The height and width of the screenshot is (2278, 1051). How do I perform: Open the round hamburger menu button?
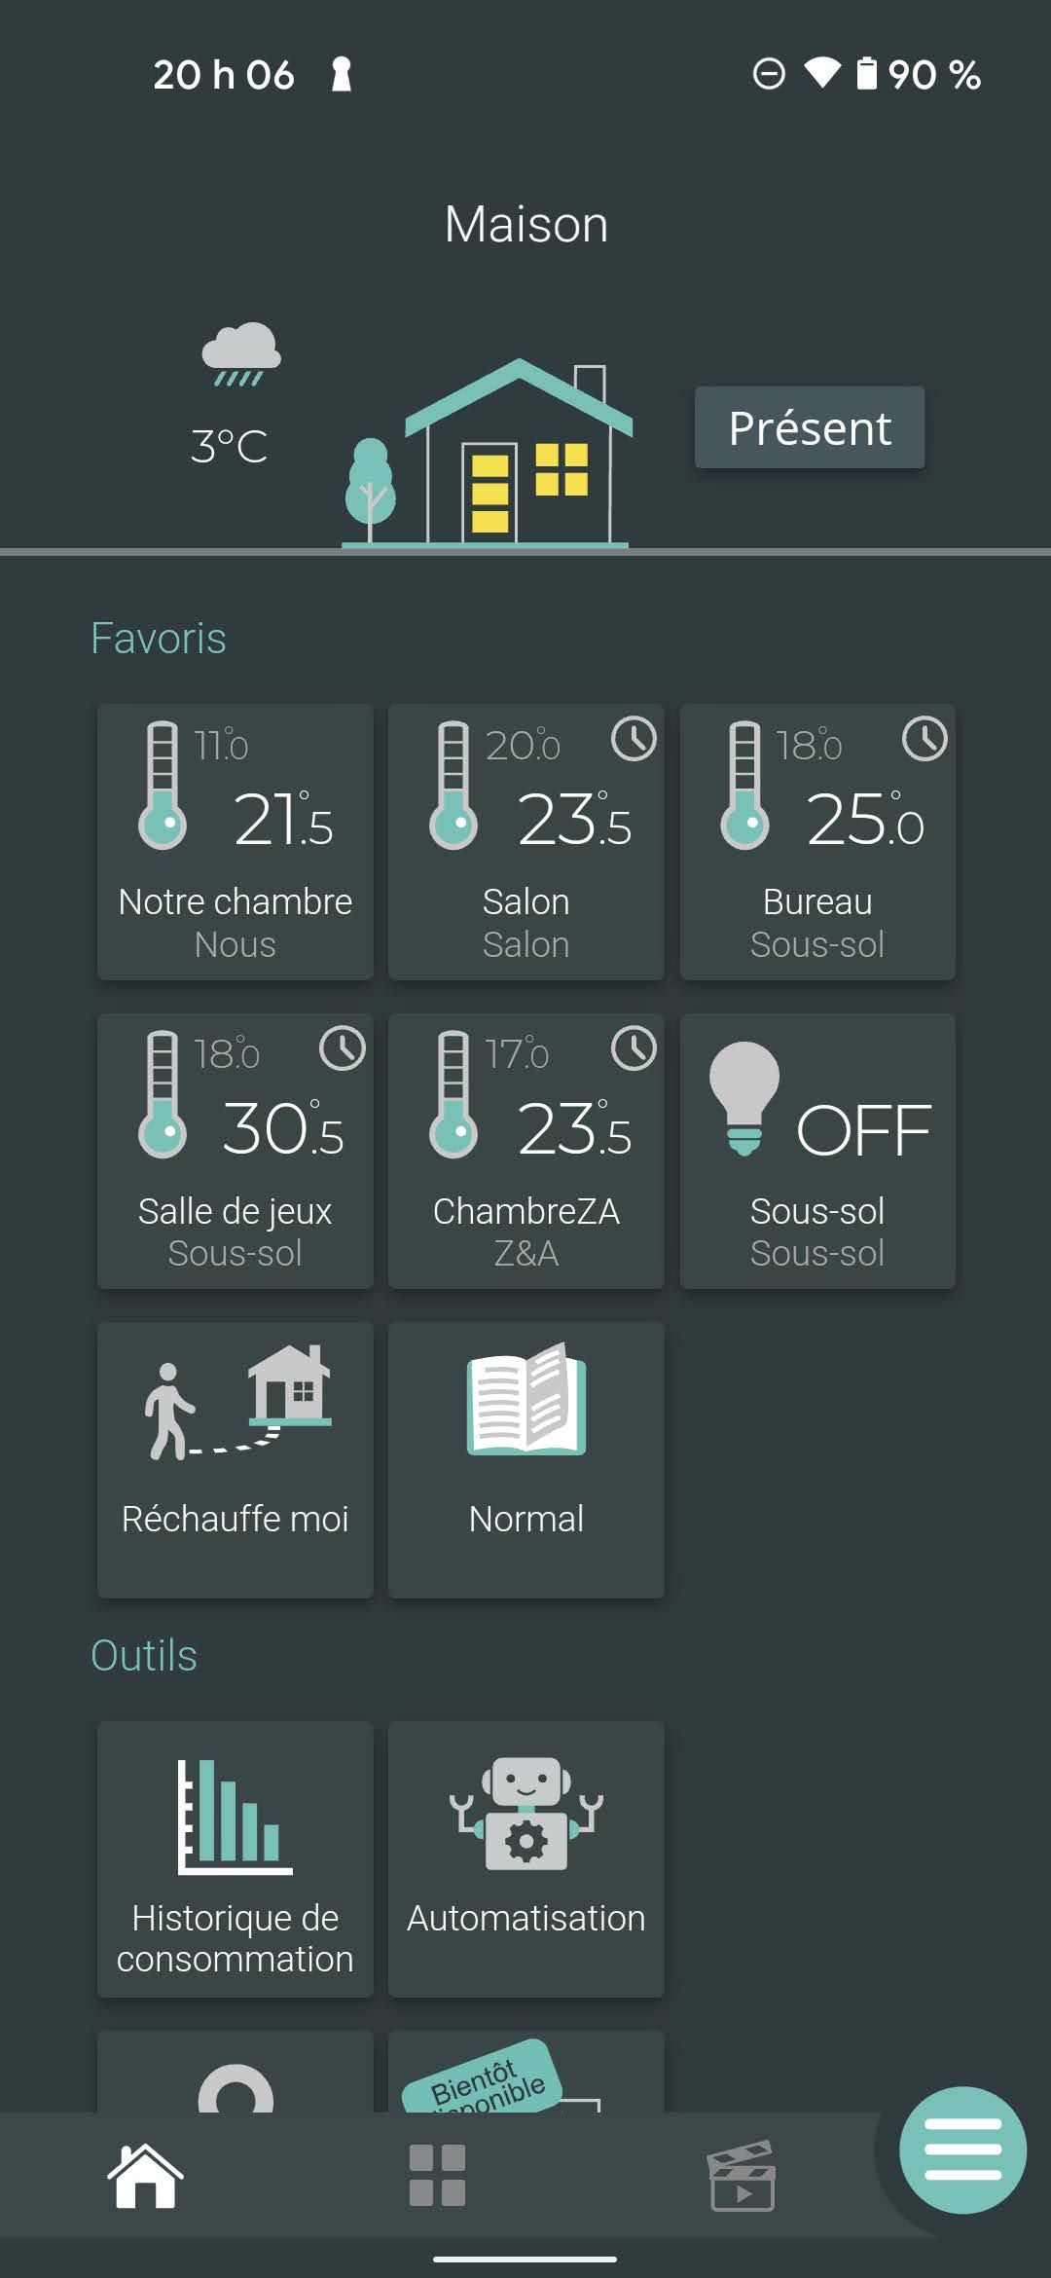961,2149
